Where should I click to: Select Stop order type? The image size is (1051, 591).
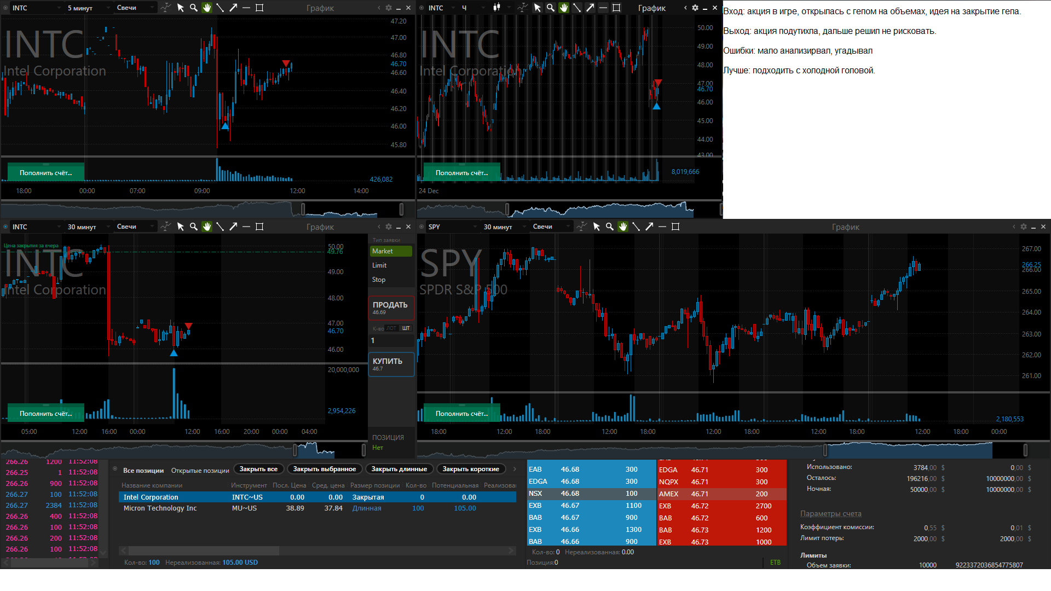point(391,280)
